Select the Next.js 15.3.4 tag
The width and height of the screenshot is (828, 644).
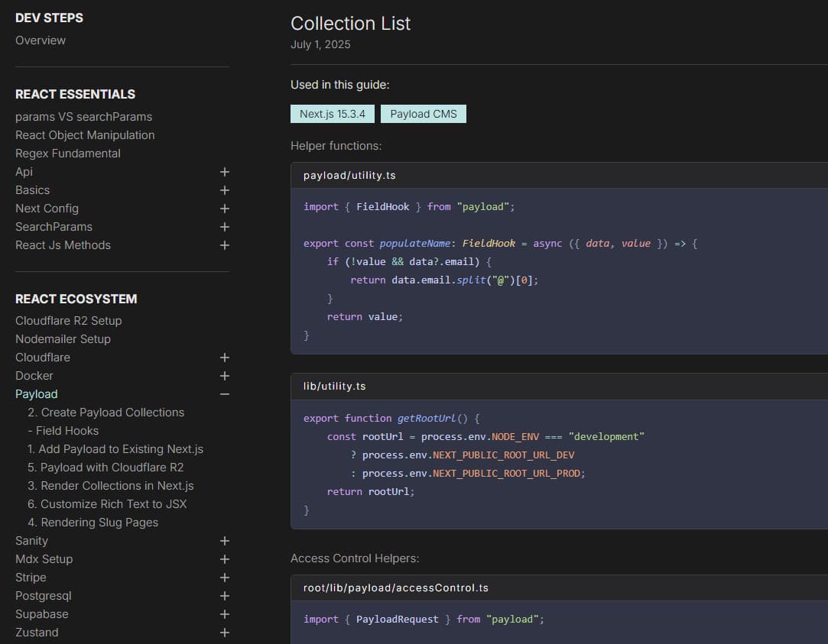(332, 114)
